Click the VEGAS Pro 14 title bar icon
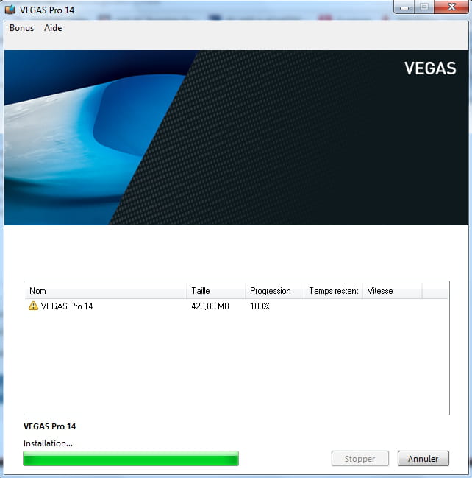 (10, 10)
